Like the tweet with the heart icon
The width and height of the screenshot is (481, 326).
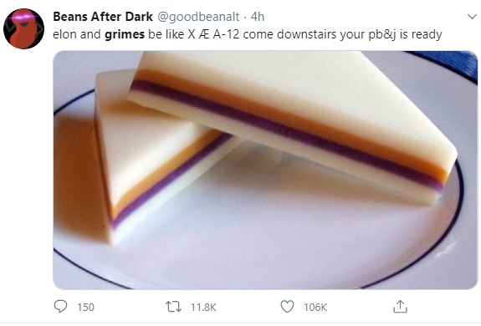287,307
